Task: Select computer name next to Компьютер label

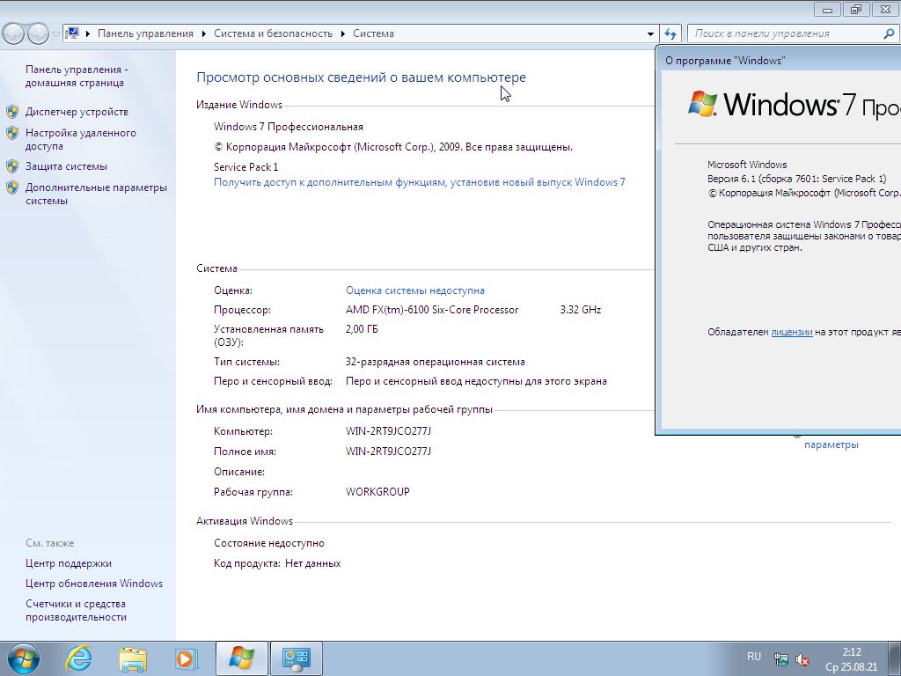Action: pos(388,431)
